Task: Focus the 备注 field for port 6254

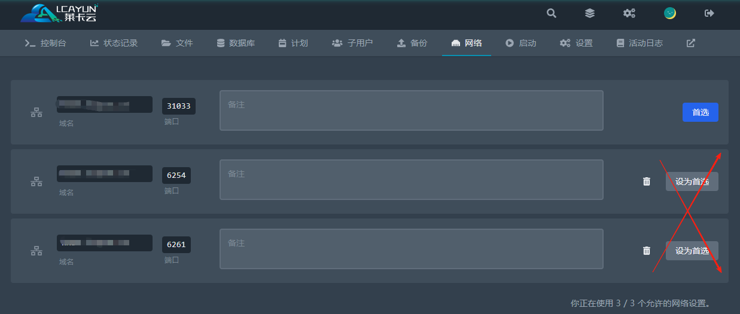Action: (x=412, y=180)
